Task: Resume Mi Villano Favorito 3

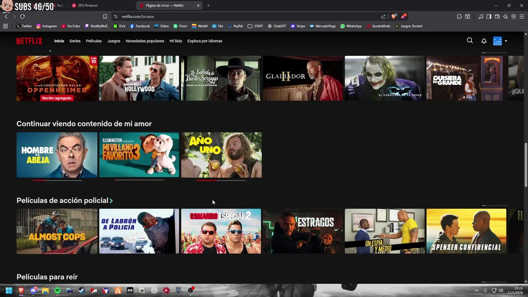Action: click(139, 155)
